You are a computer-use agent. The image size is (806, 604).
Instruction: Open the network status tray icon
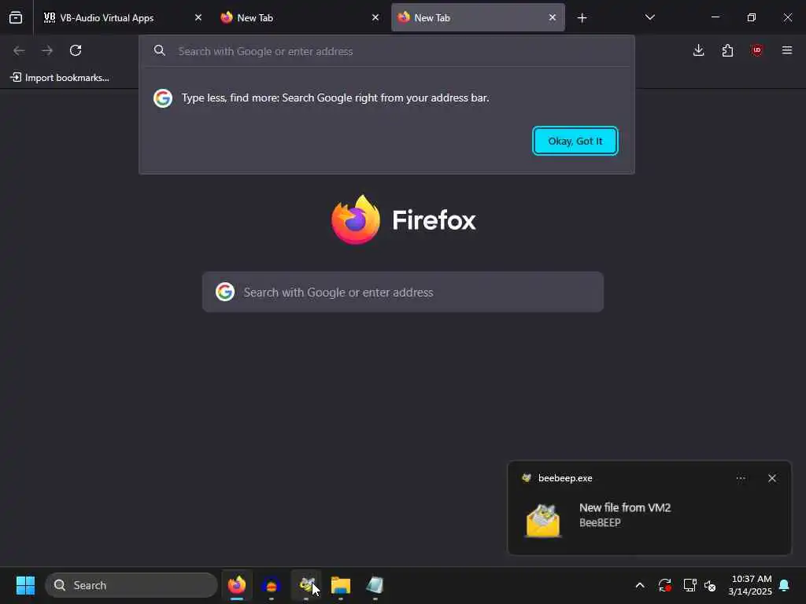coord(690,585)
